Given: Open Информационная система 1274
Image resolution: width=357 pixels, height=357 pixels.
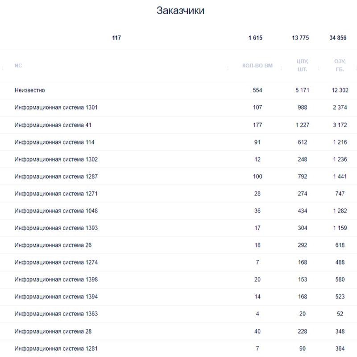Looking at the screenshot, I should click(x=56, y=262).
